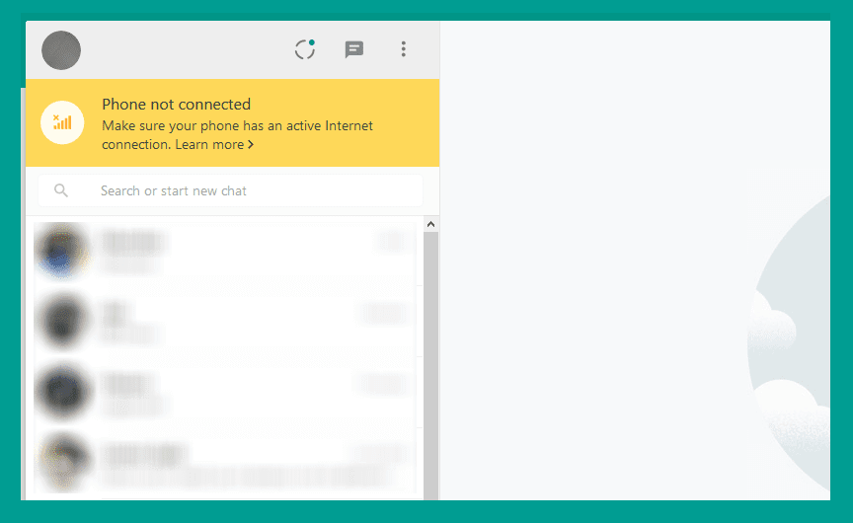Click the phone signal warning icon

click(62, 122)
